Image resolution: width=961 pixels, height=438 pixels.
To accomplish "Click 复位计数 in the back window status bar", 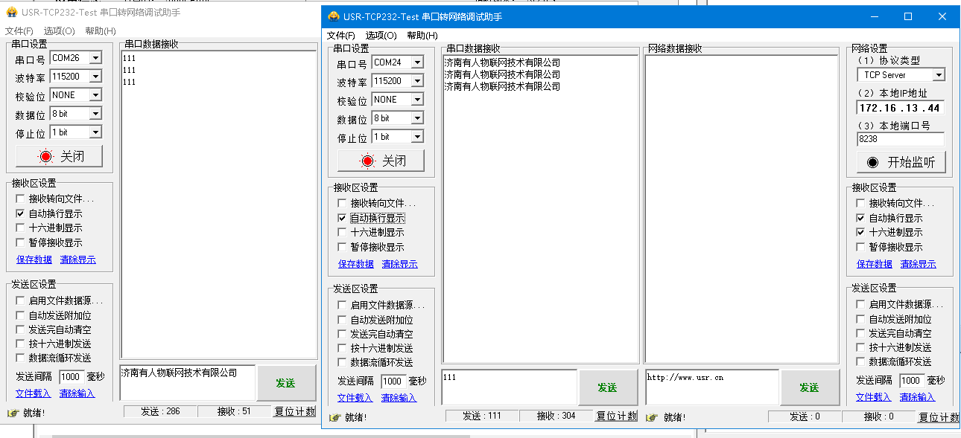I will pyautogui.click(x=294, y=411).
